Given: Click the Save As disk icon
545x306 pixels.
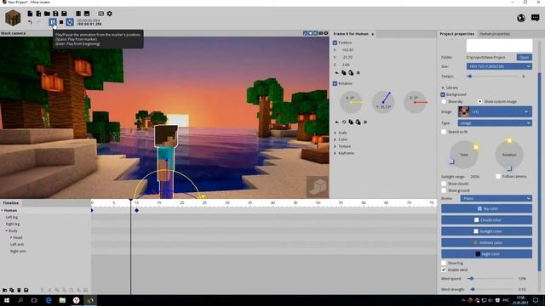Looking at the screenshot, I should point(65,14).
